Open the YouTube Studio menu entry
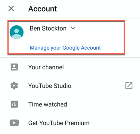Screen dimensions: 140x134 tap(70, 86)
